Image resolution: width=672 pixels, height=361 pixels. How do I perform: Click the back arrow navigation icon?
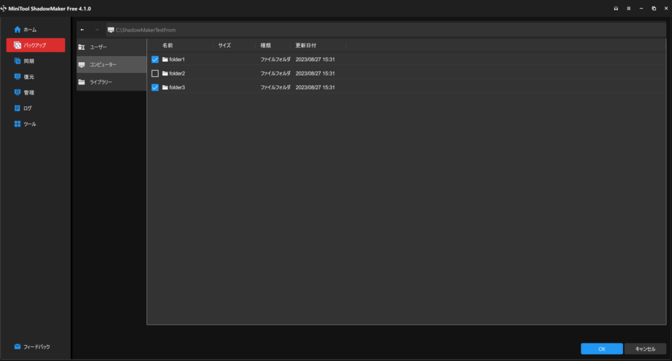pyautogui.click(x=82, y=30)
